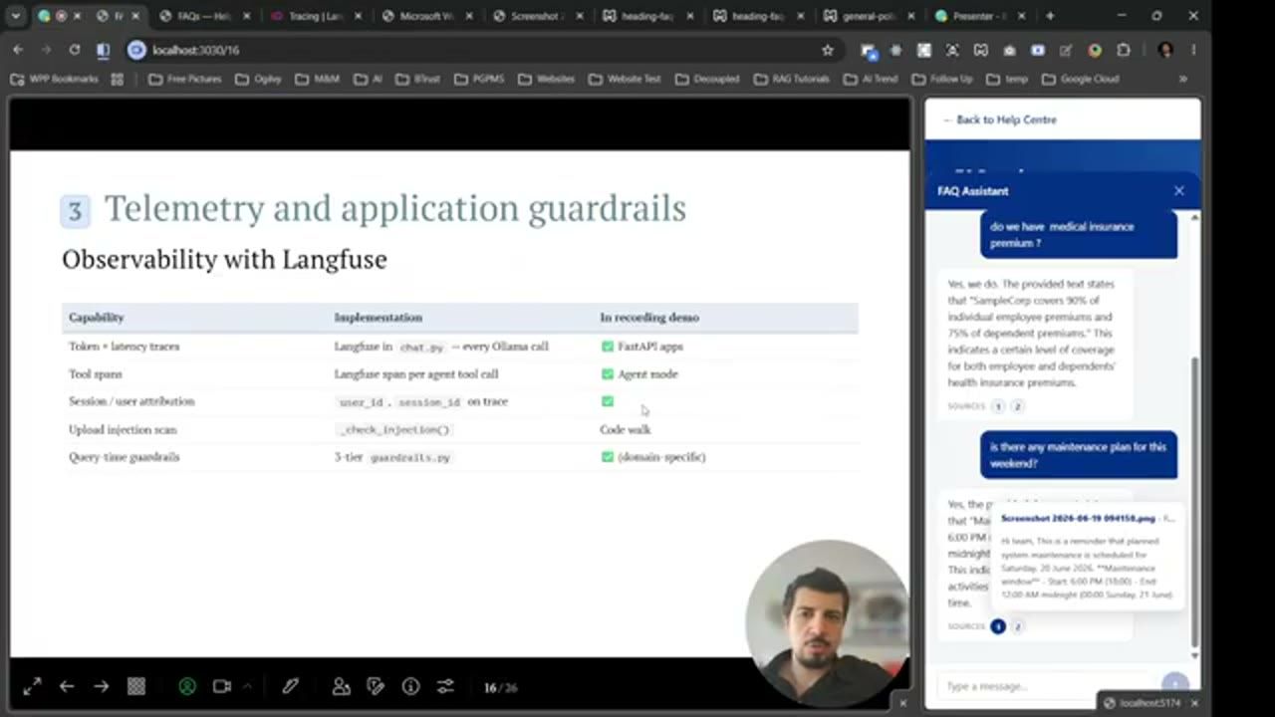Open slide overview grid in presenter toolbar
The height and width of the screenshot is (717, 1275).
[x=136, y=686]
